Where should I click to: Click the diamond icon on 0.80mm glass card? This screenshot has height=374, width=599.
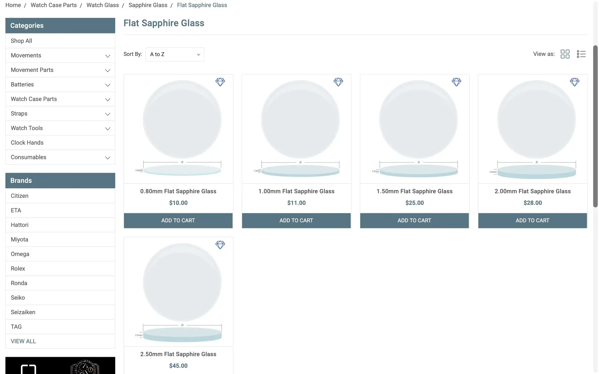(x=220, y=82)
